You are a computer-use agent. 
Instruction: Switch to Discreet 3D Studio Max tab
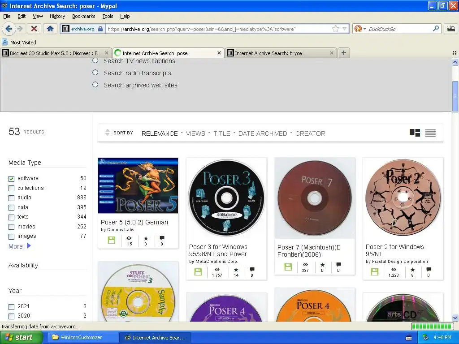(x=55, y=53)
